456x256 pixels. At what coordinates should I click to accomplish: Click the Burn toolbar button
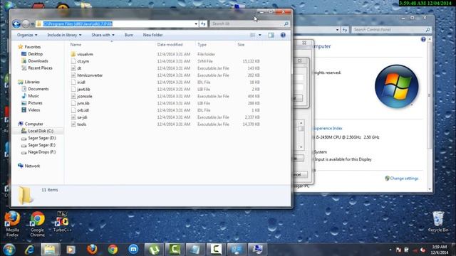tap(129, 35)
